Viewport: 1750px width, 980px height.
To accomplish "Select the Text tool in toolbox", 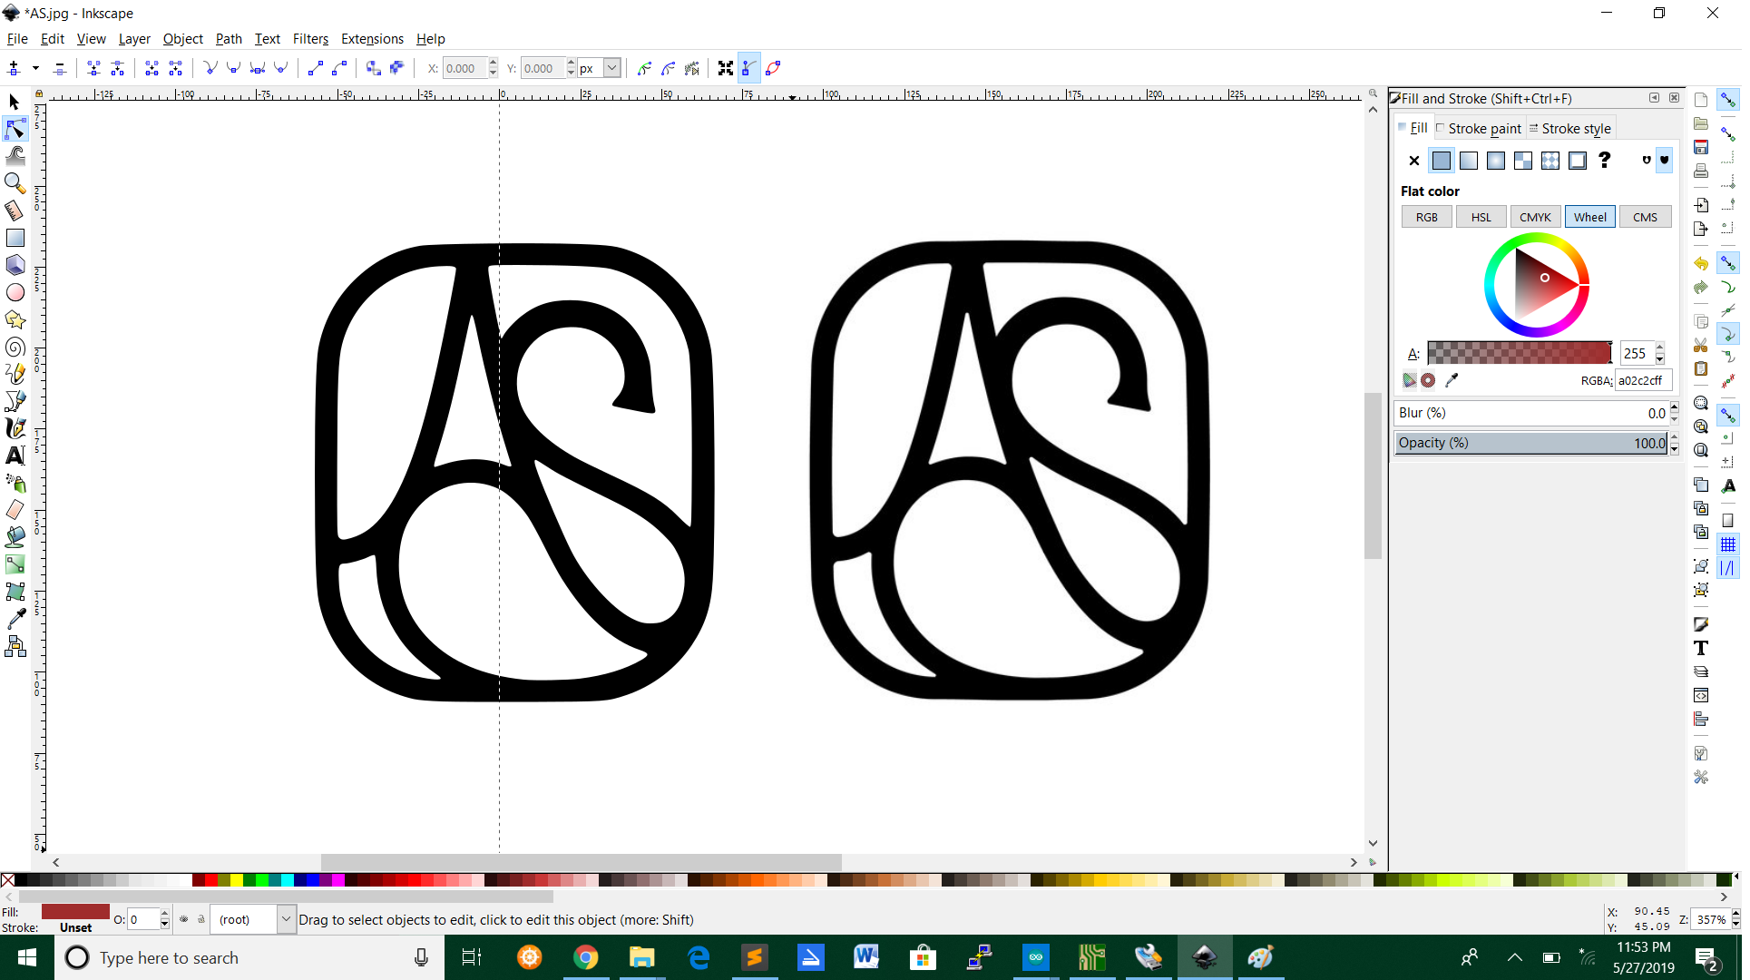I will click(x=15, y=456).
